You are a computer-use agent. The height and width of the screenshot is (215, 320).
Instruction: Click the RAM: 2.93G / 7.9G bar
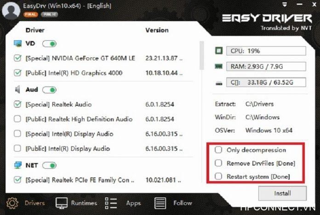click(x=266, y=66)
